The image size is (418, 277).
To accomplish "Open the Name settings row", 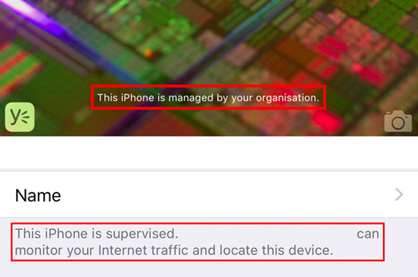I will tap(209, 194).
